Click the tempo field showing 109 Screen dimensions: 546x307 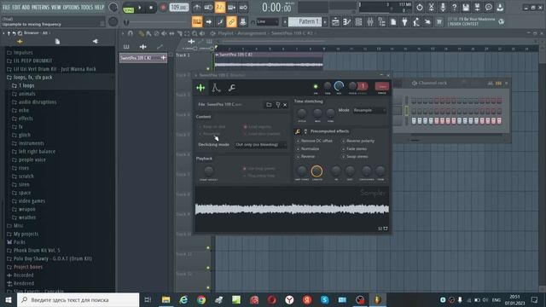tap(179, 8)
